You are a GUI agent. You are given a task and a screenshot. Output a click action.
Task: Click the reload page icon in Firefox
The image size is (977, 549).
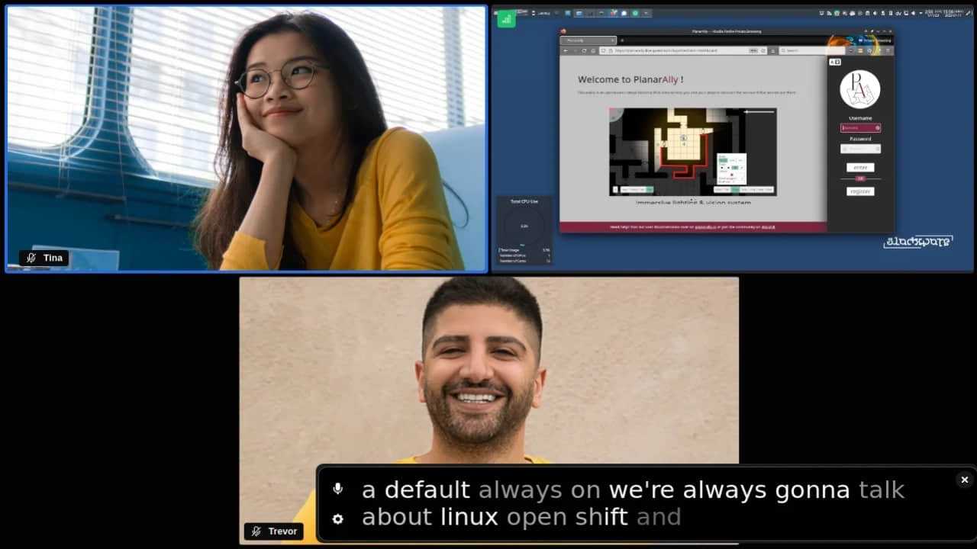[x=583, y=50]
